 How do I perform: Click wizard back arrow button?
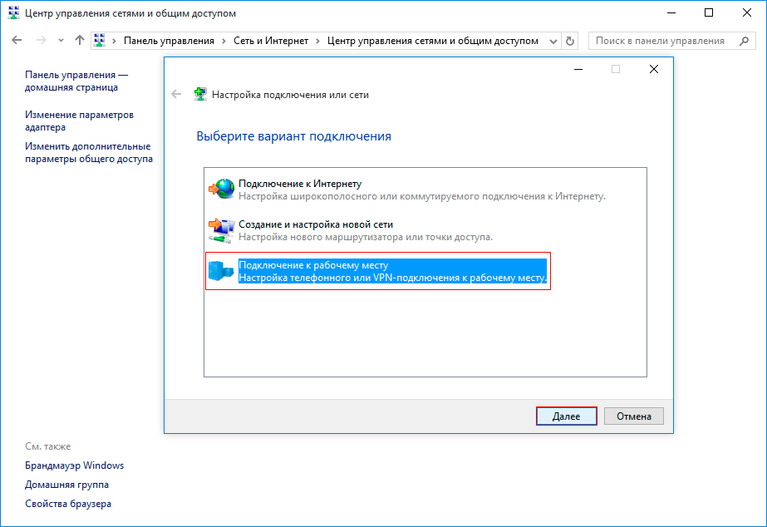point(176,95)
